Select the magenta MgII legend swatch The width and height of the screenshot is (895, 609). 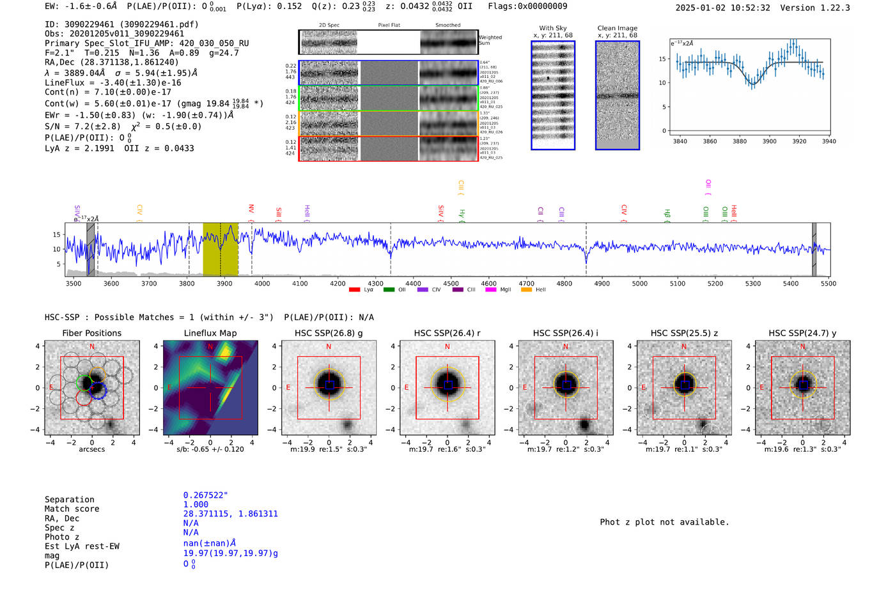[x=491, y=289]
